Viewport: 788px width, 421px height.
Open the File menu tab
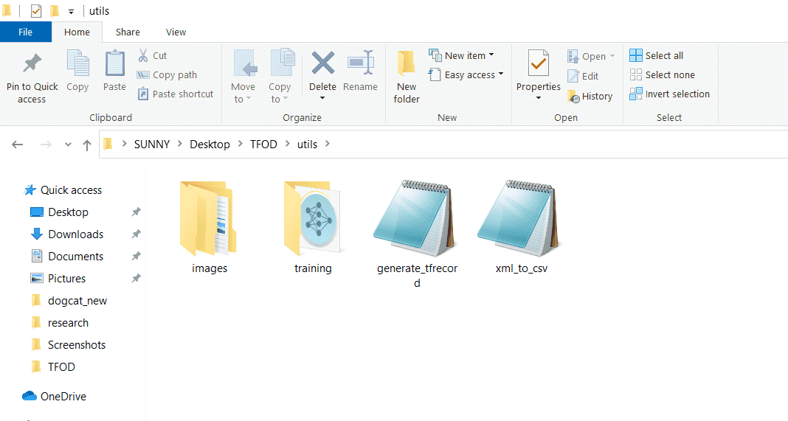26,32
